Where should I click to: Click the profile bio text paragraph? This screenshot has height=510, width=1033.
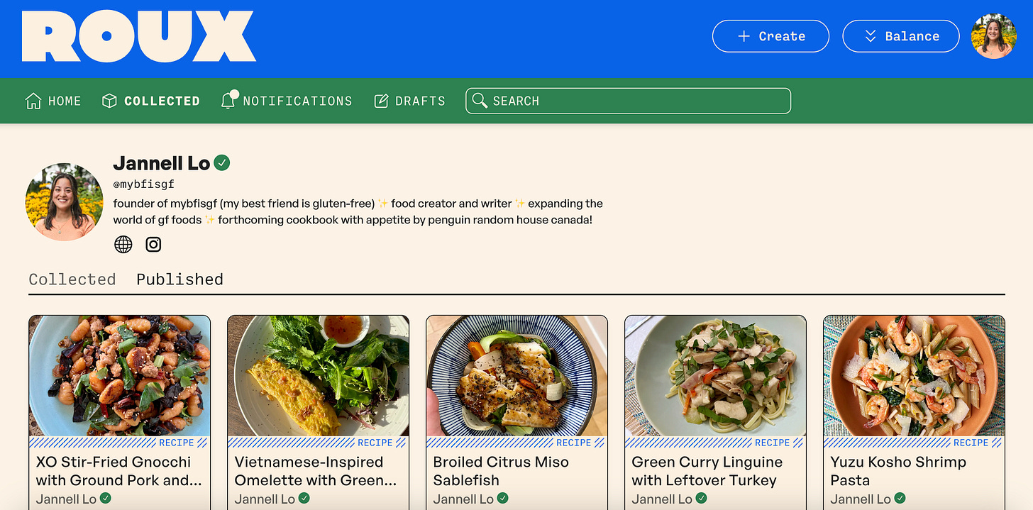pos(358,211)
